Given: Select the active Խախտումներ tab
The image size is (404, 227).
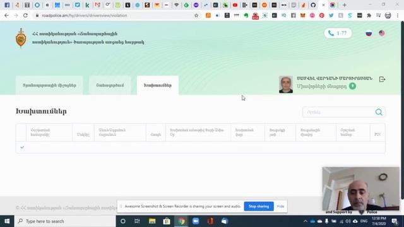Looking at the screenshot, I should click(x=158, y=85).
